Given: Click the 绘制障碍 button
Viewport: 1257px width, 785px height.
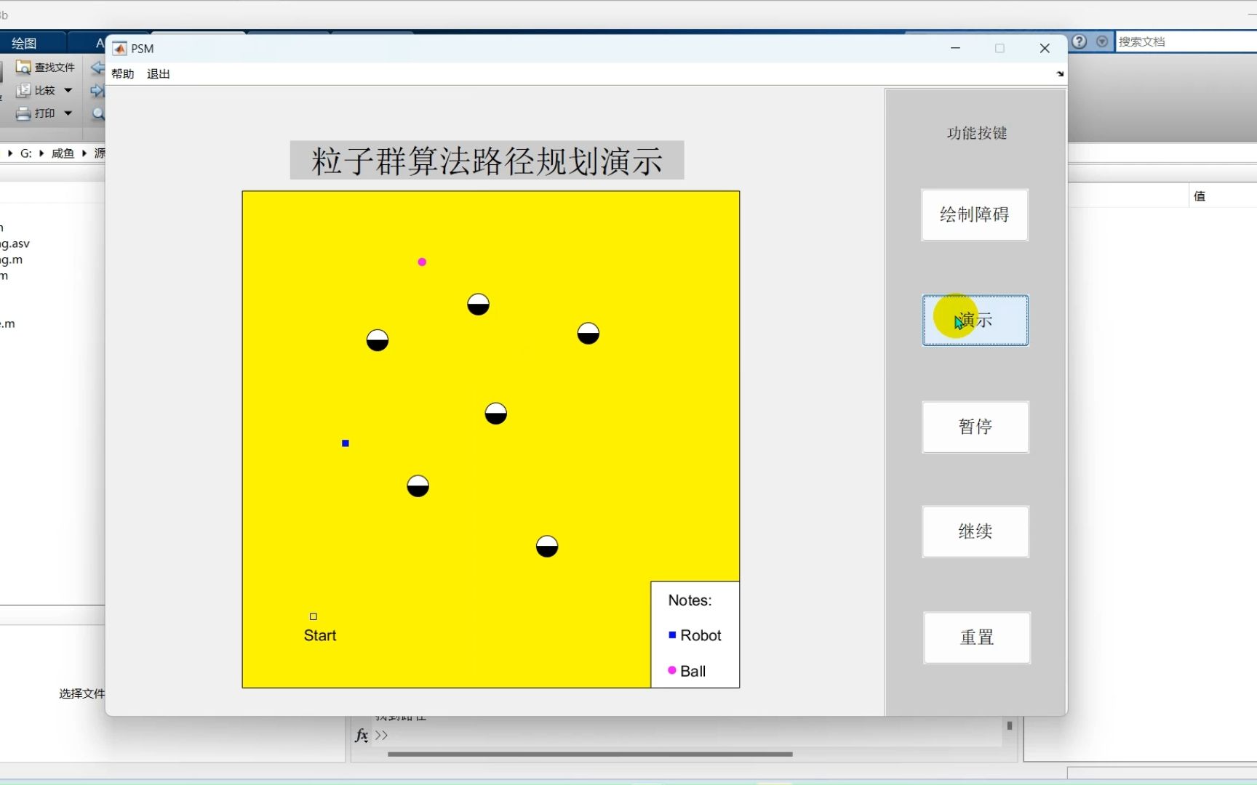Looking at the screenshot, I should 975,215.
